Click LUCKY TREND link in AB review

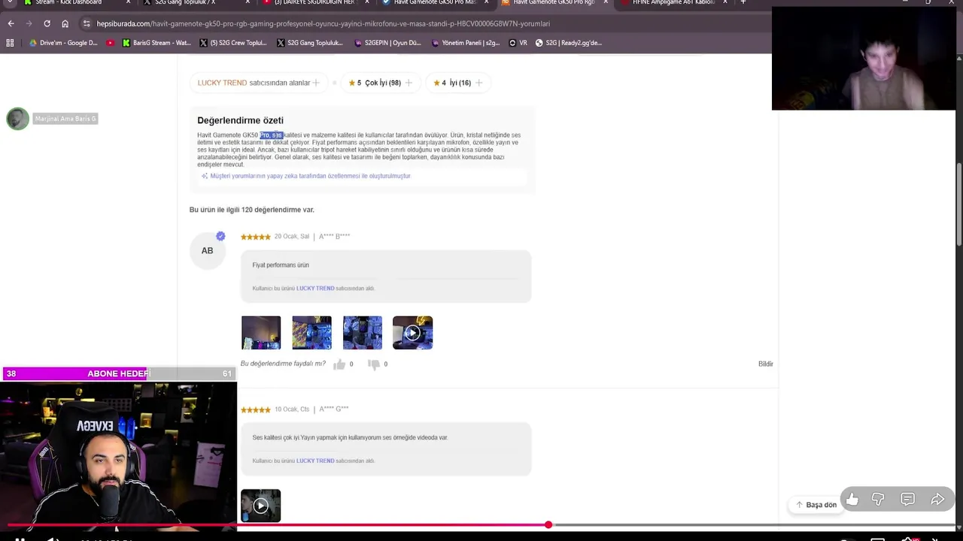click(x=315, y=289)
